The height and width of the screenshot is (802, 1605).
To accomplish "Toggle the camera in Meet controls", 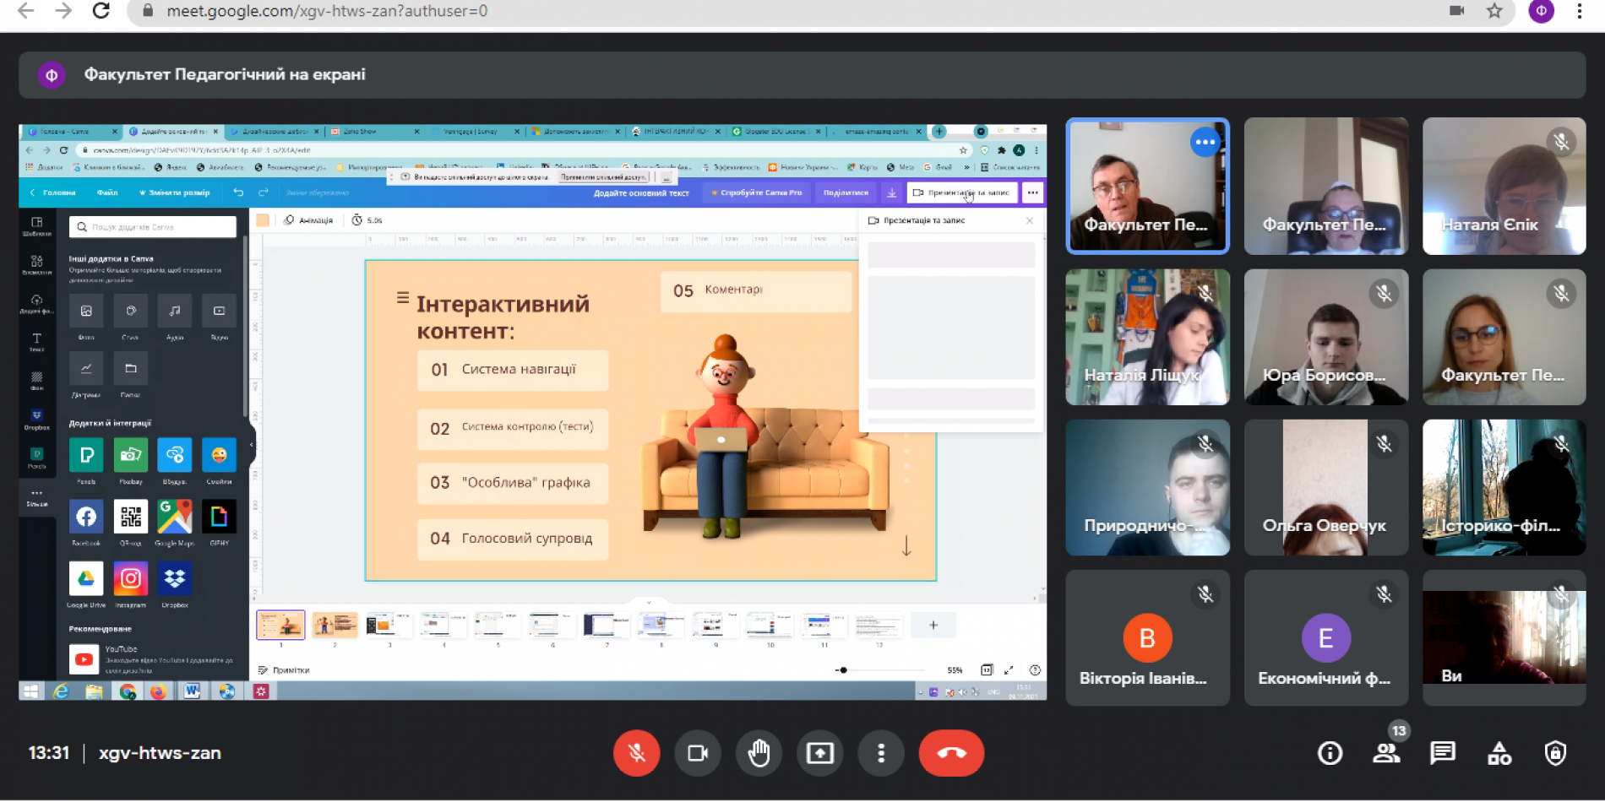I will (x=698, y=753).
